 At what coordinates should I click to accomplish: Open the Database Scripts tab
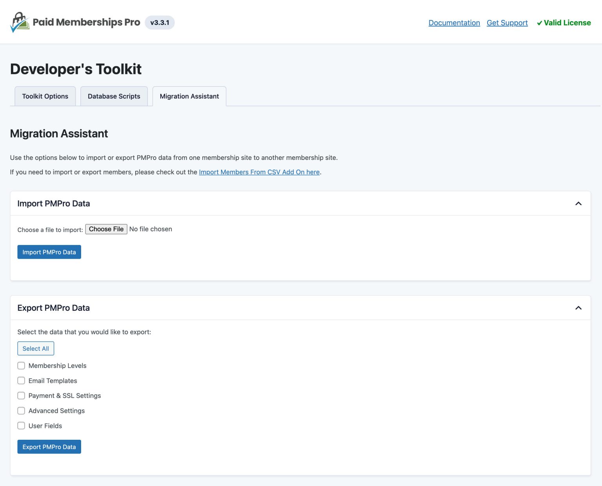click(114, 96)
